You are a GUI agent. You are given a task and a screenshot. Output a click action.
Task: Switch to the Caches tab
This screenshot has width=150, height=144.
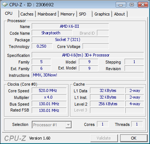coord(27,14)
